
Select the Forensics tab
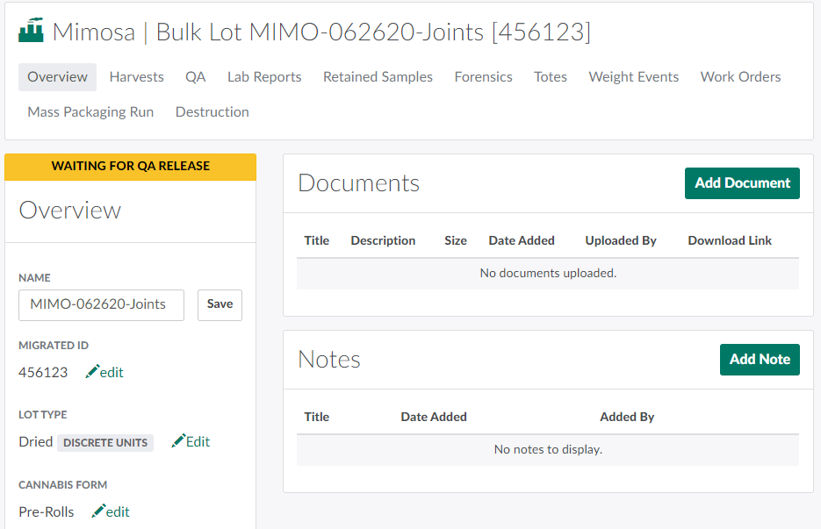[x=483, y=77]
